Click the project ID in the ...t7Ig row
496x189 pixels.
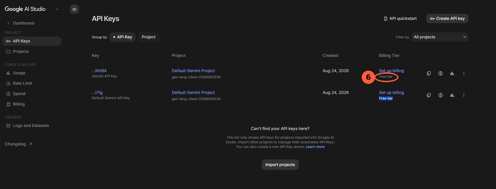tap(196, 99)
